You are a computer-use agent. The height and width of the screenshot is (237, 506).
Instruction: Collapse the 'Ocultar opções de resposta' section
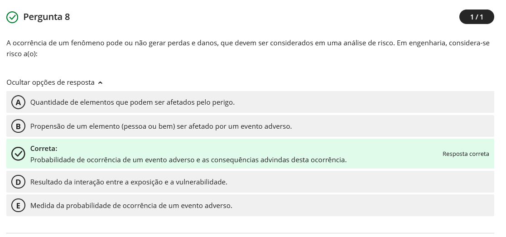(x=50, y=82)
